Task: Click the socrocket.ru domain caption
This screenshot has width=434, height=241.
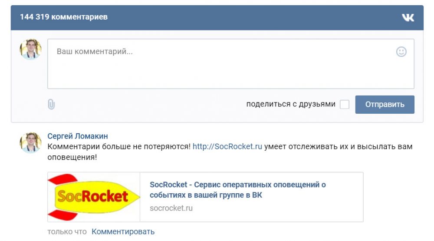Action: pyautogui.click(x=171, y=208)
